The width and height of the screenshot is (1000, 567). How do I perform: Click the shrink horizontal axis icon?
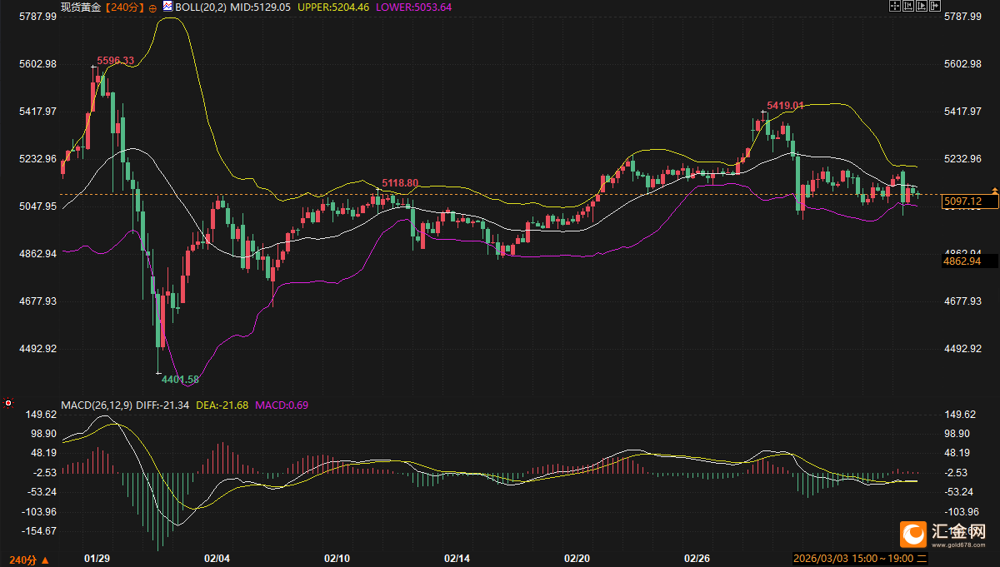pyautogui.click(x=908, y=7)
